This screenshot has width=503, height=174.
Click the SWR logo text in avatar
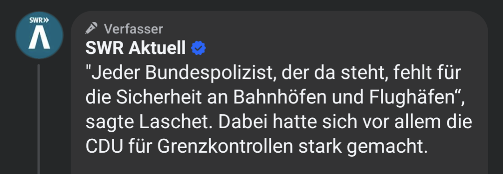[x=39, y=20]
